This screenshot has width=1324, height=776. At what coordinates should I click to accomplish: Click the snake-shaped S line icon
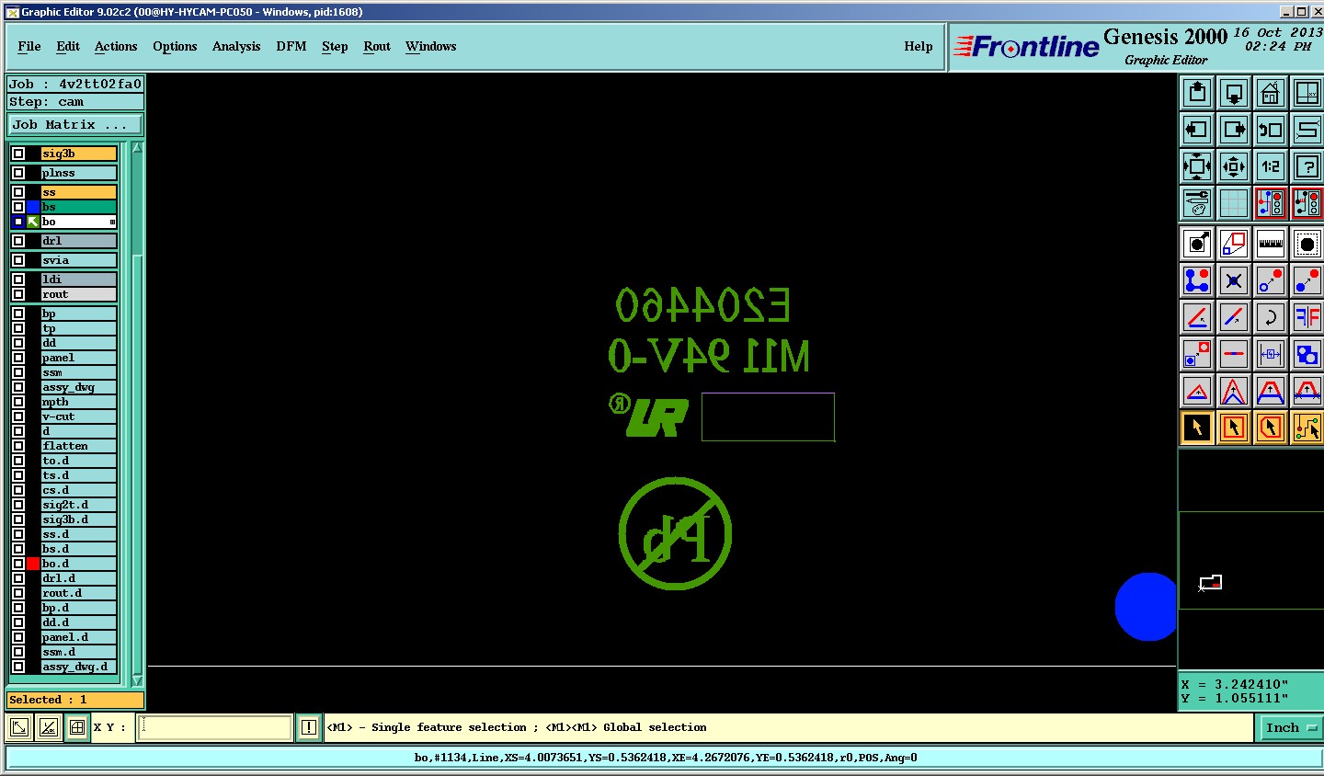[1307, 130]
